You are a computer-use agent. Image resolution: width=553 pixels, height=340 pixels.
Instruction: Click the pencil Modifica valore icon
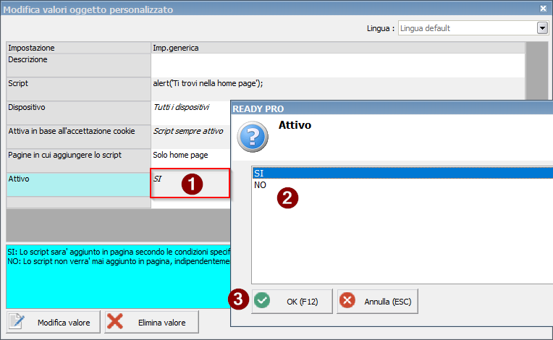pos(18,322)
